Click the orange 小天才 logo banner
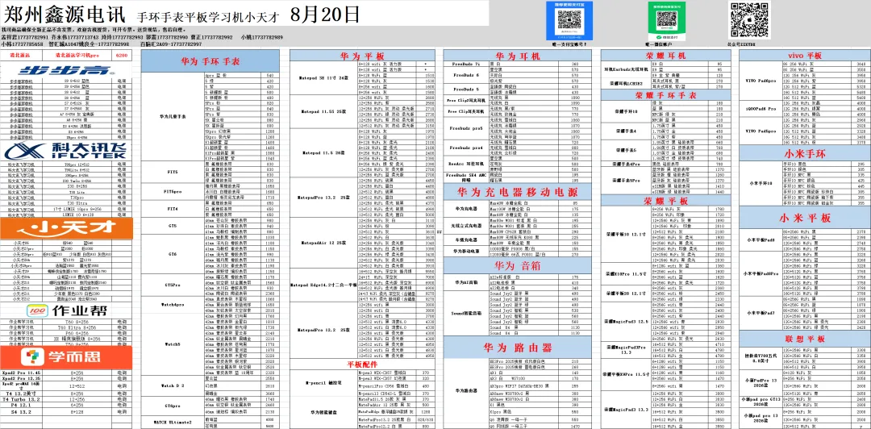Image resolution: width=871 pixels, height=429 pixels. point(67,228)
